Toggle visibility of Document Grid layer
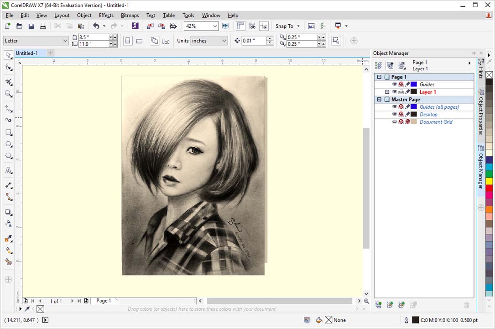Screen dimensions: 495x329 click(395, 122)
